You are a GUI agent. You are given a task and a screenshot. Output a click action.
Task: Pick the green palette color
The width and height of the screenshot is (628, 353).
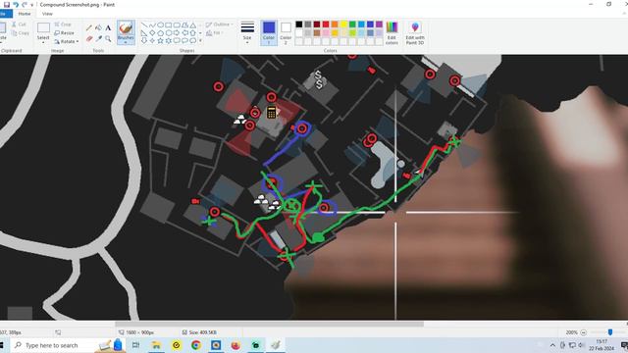(352, 25)
